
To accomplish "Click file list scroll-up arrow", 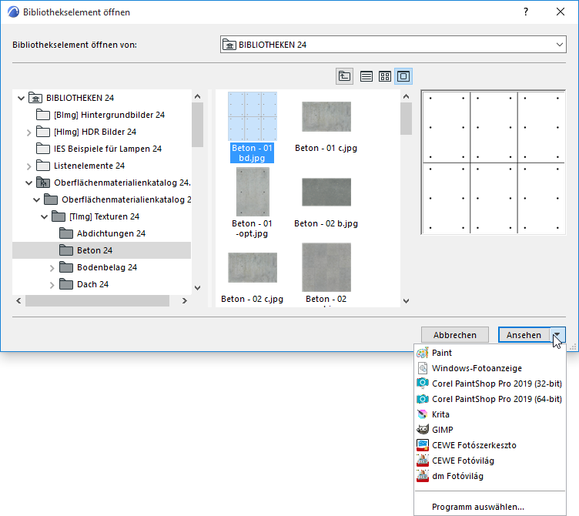I will (407, 96).
